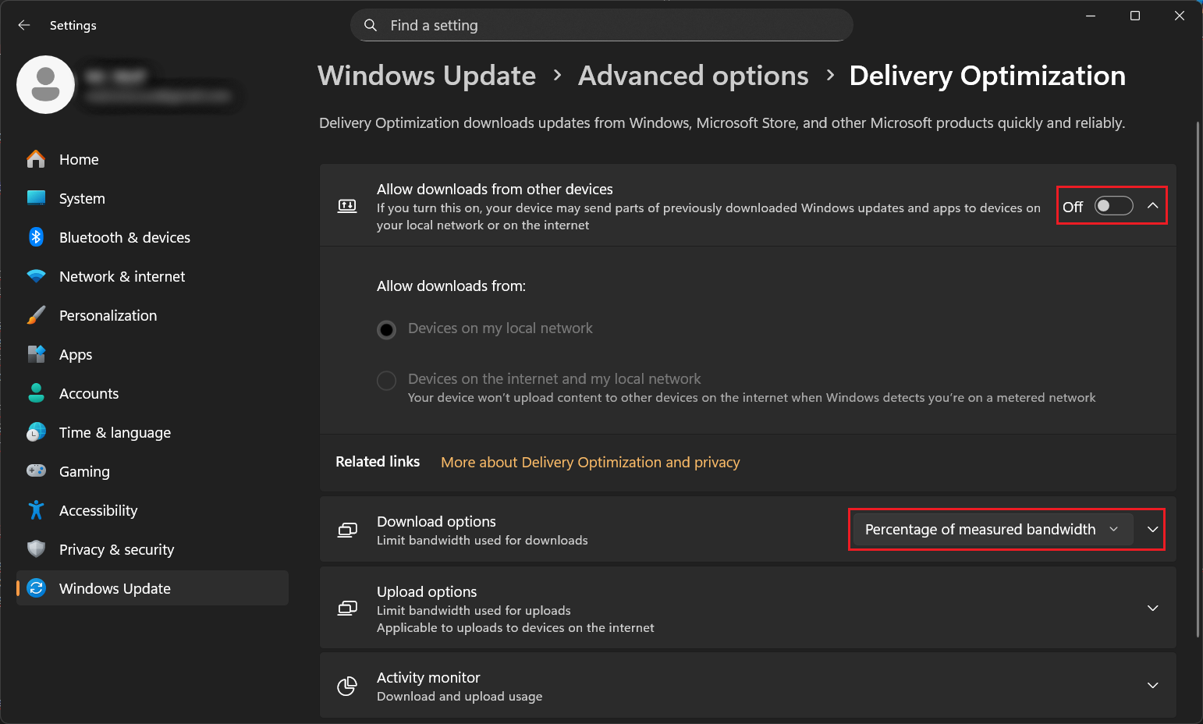The height and width of the screenshot is (724, 1203).
Task: Open Percentage of measured bandwidth dropdown
Action: pos(992,530)
